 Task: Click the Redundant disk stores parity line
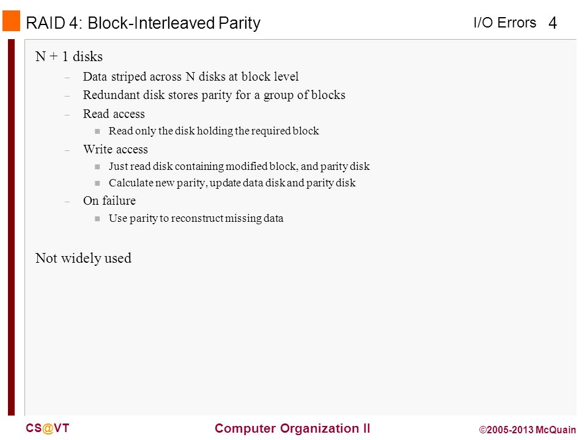pos(214,95)
